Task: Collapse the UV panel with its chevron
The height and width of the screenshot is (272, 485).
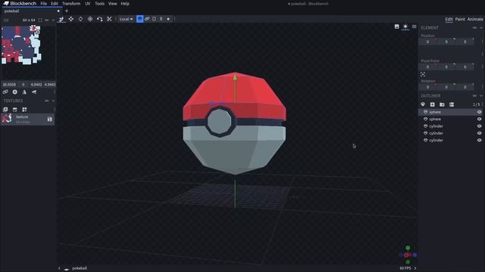Action: coord(53,20)
